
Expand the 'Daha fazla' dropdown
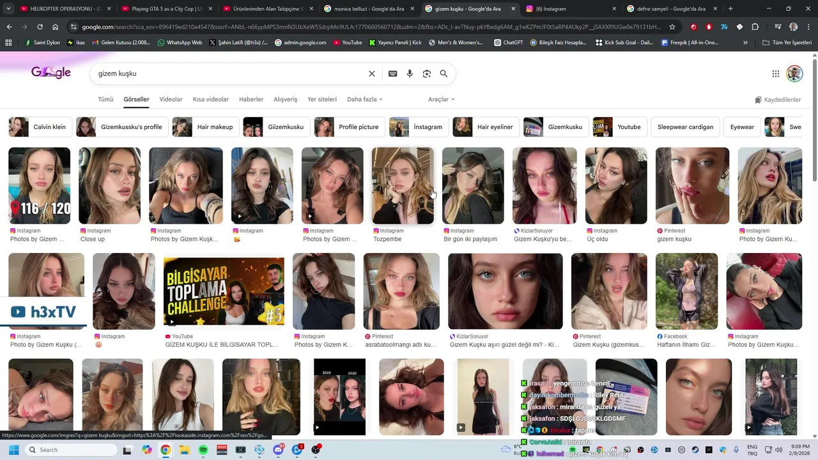pyautogui.click(x=365, y=100)
